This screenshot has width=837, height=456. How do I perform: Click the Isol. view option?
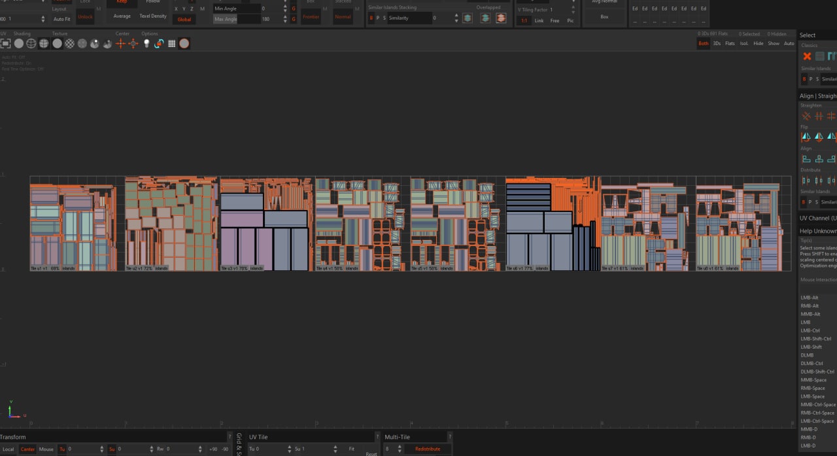pyautogui.click(x=744, y=43)
